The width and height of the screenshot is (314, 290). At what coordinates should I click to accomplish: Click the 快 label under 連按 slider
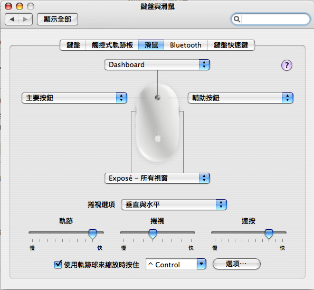(282, 248)
